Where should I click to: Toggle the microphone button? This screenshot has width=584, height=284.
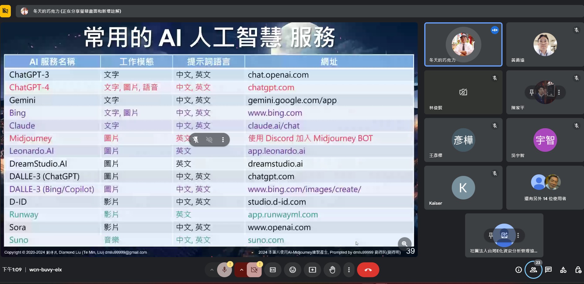coord(224,270)
